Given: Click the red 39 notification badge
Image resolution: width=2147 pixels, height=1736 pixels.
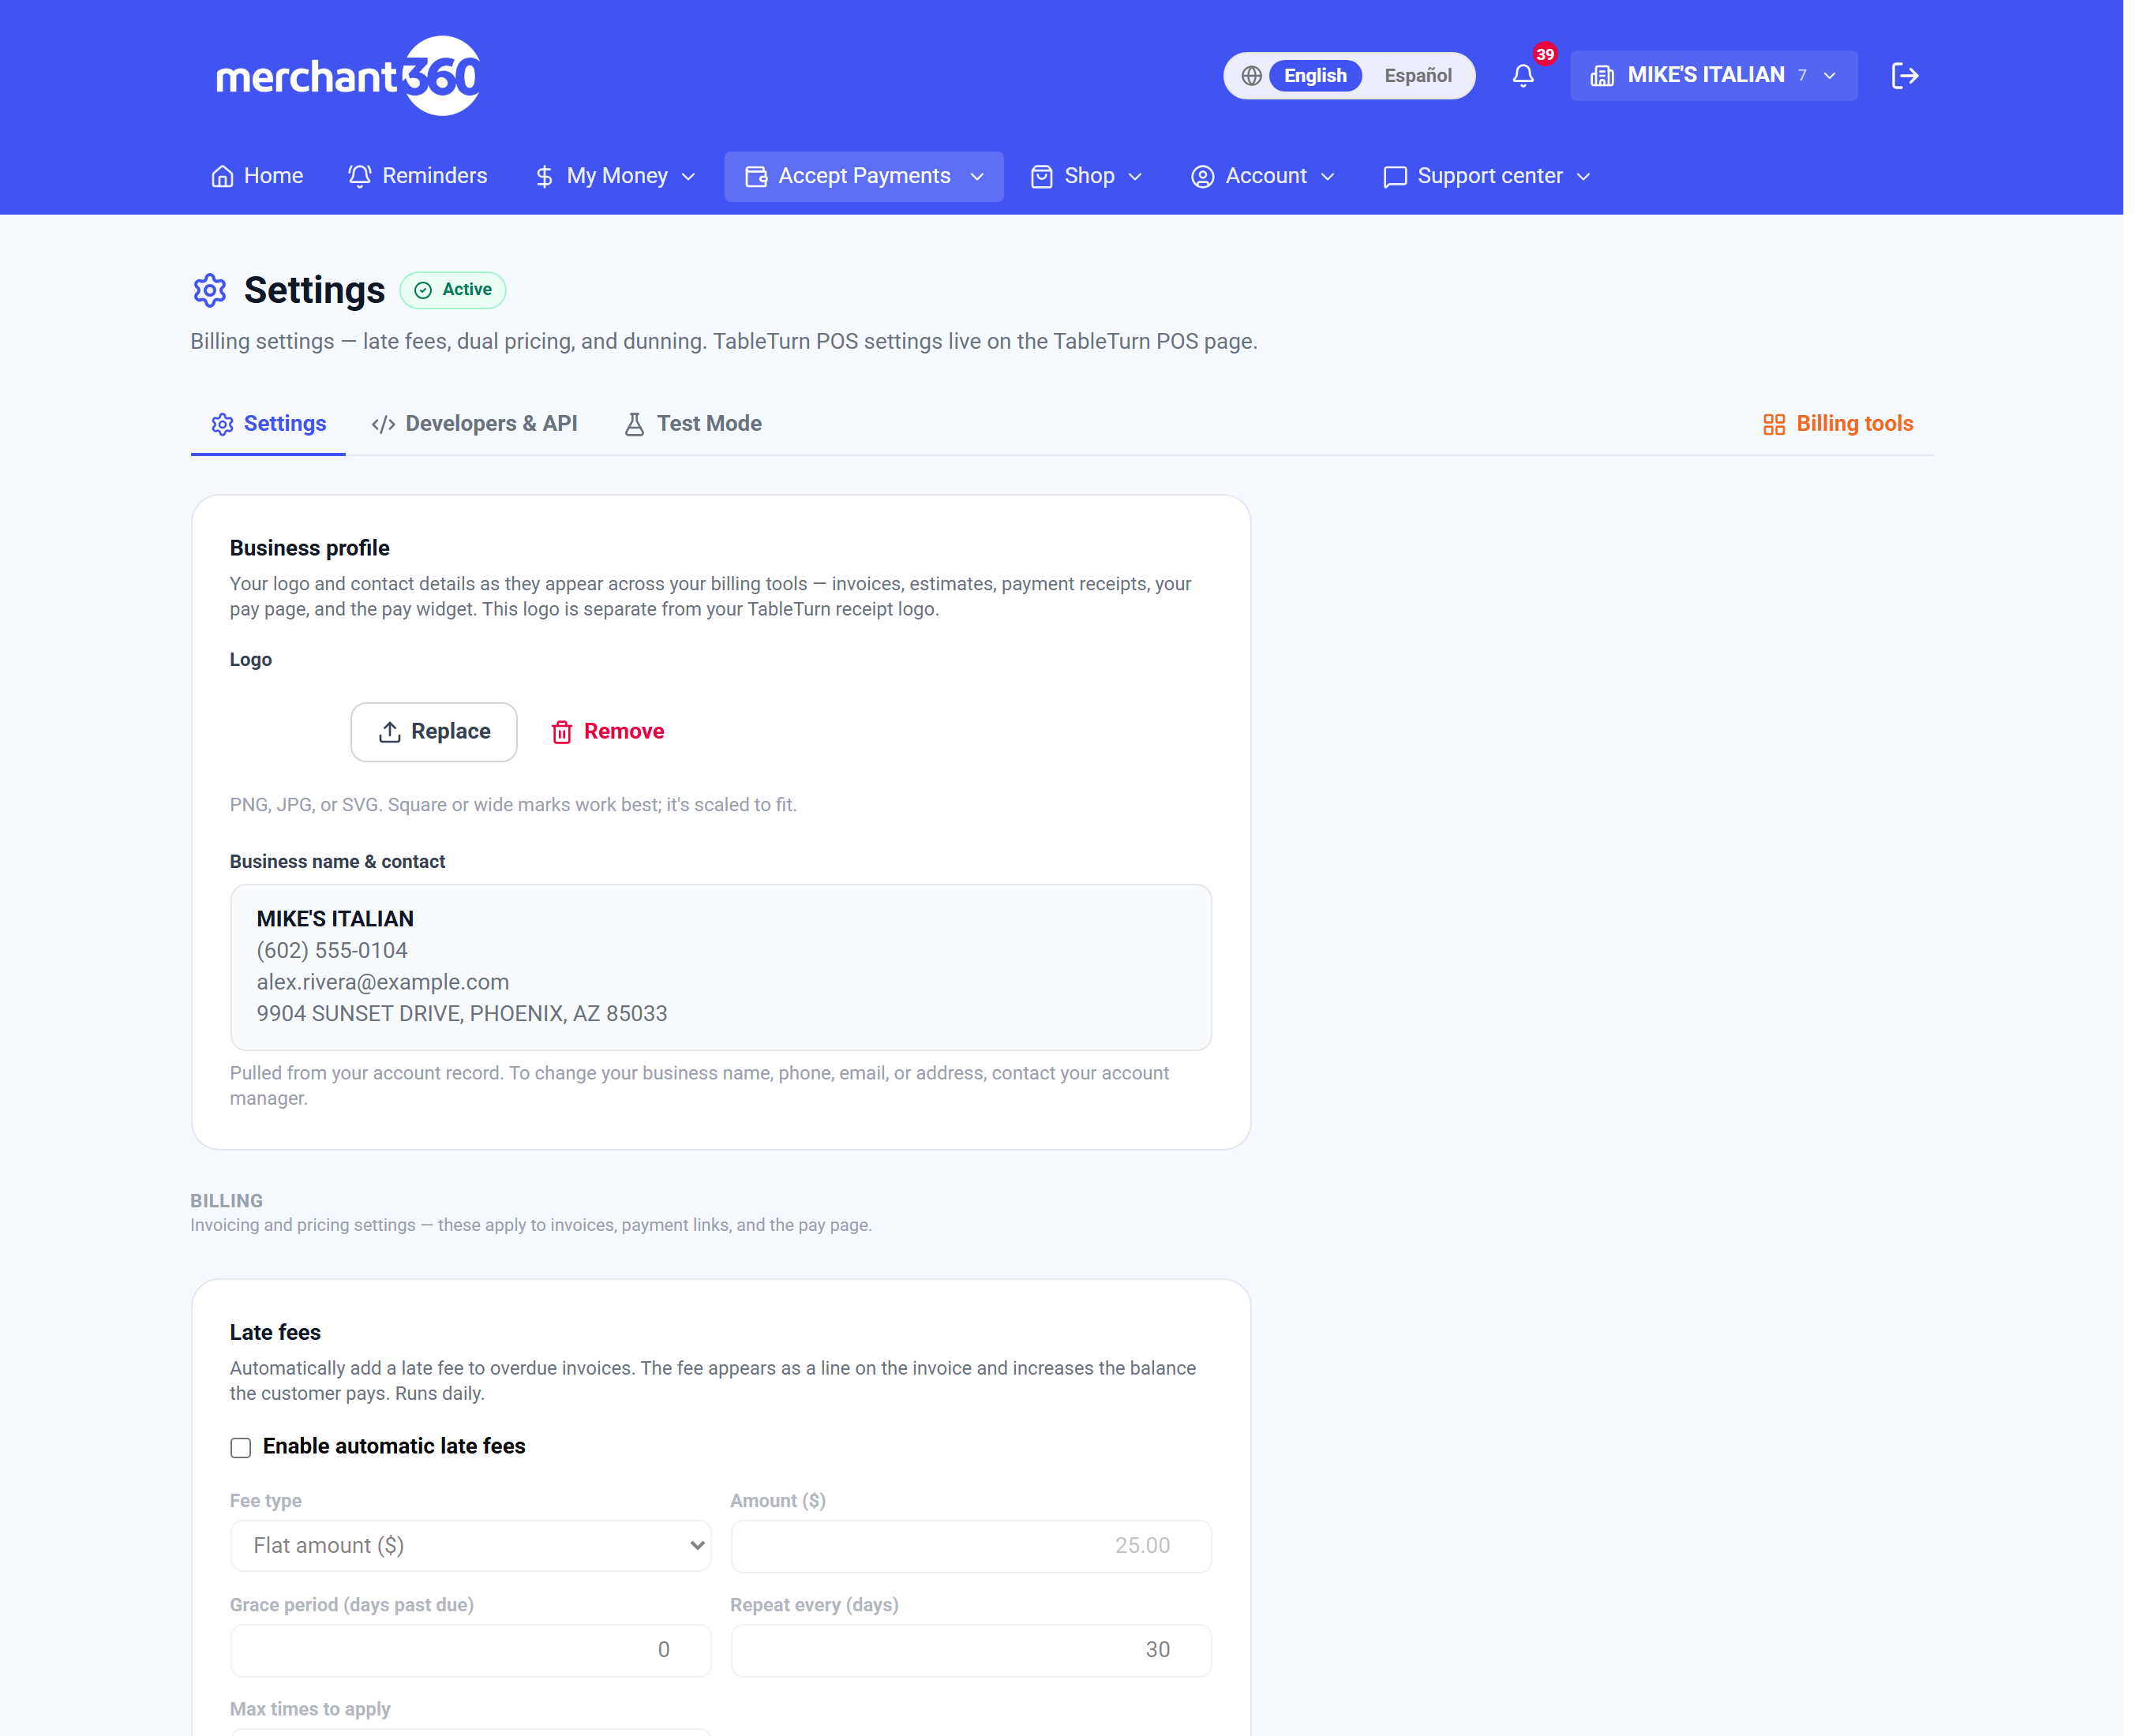Looking at the screenshot, I should click(x=1546, y=54).
